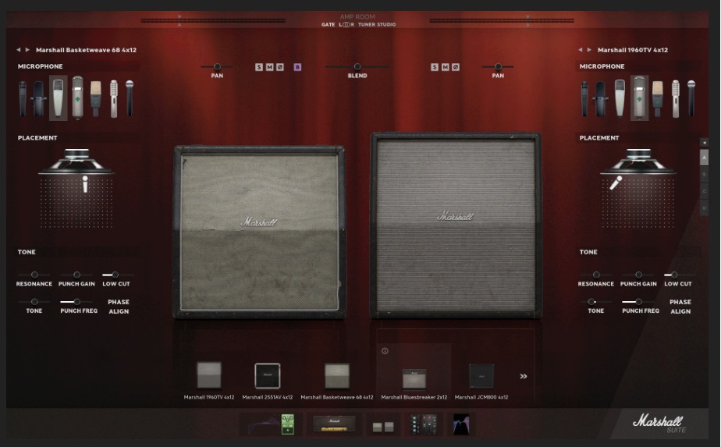The height and width of the screenshot is (447, 721).
Task: Toggle the GATE option in header
Action: [329, 24]
